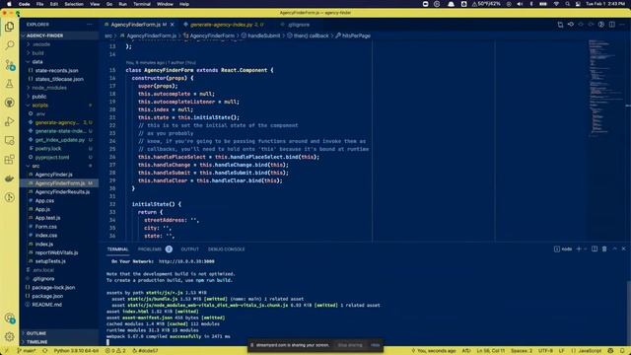Click the feedback icon in status bar
631x355 pixels.
tap(611, 351)
